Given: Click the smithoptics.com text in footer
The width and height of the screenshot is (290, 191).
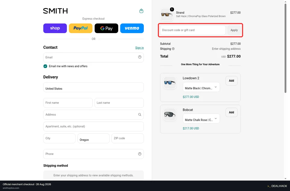Looking at the screenshot, I should pos(11,188).
